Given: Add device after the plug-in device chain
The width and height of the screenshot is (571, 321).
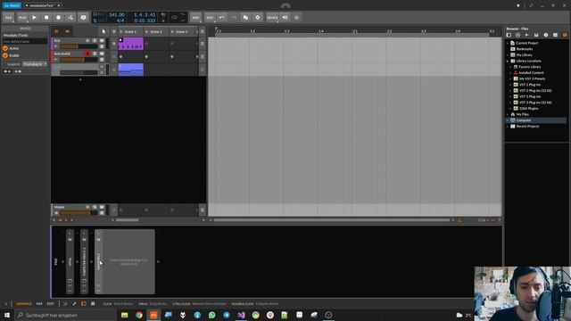Looking at the screenshot, I should tap(158, 261).
